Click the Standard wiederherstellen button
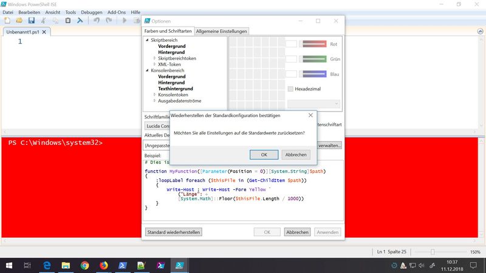 pos(174,232)
